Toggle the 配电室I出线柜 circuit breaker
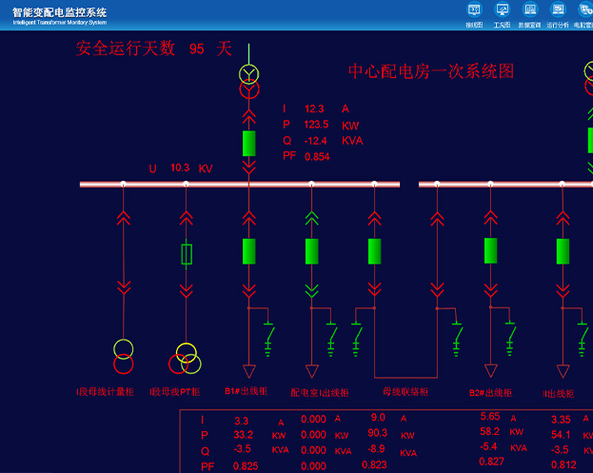Screen dimensions: 593x473 (311, 251)
